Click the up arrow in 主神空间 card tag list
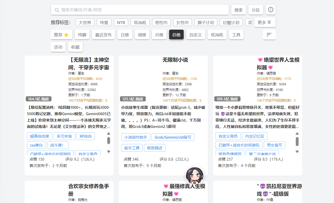 (109, 133)
